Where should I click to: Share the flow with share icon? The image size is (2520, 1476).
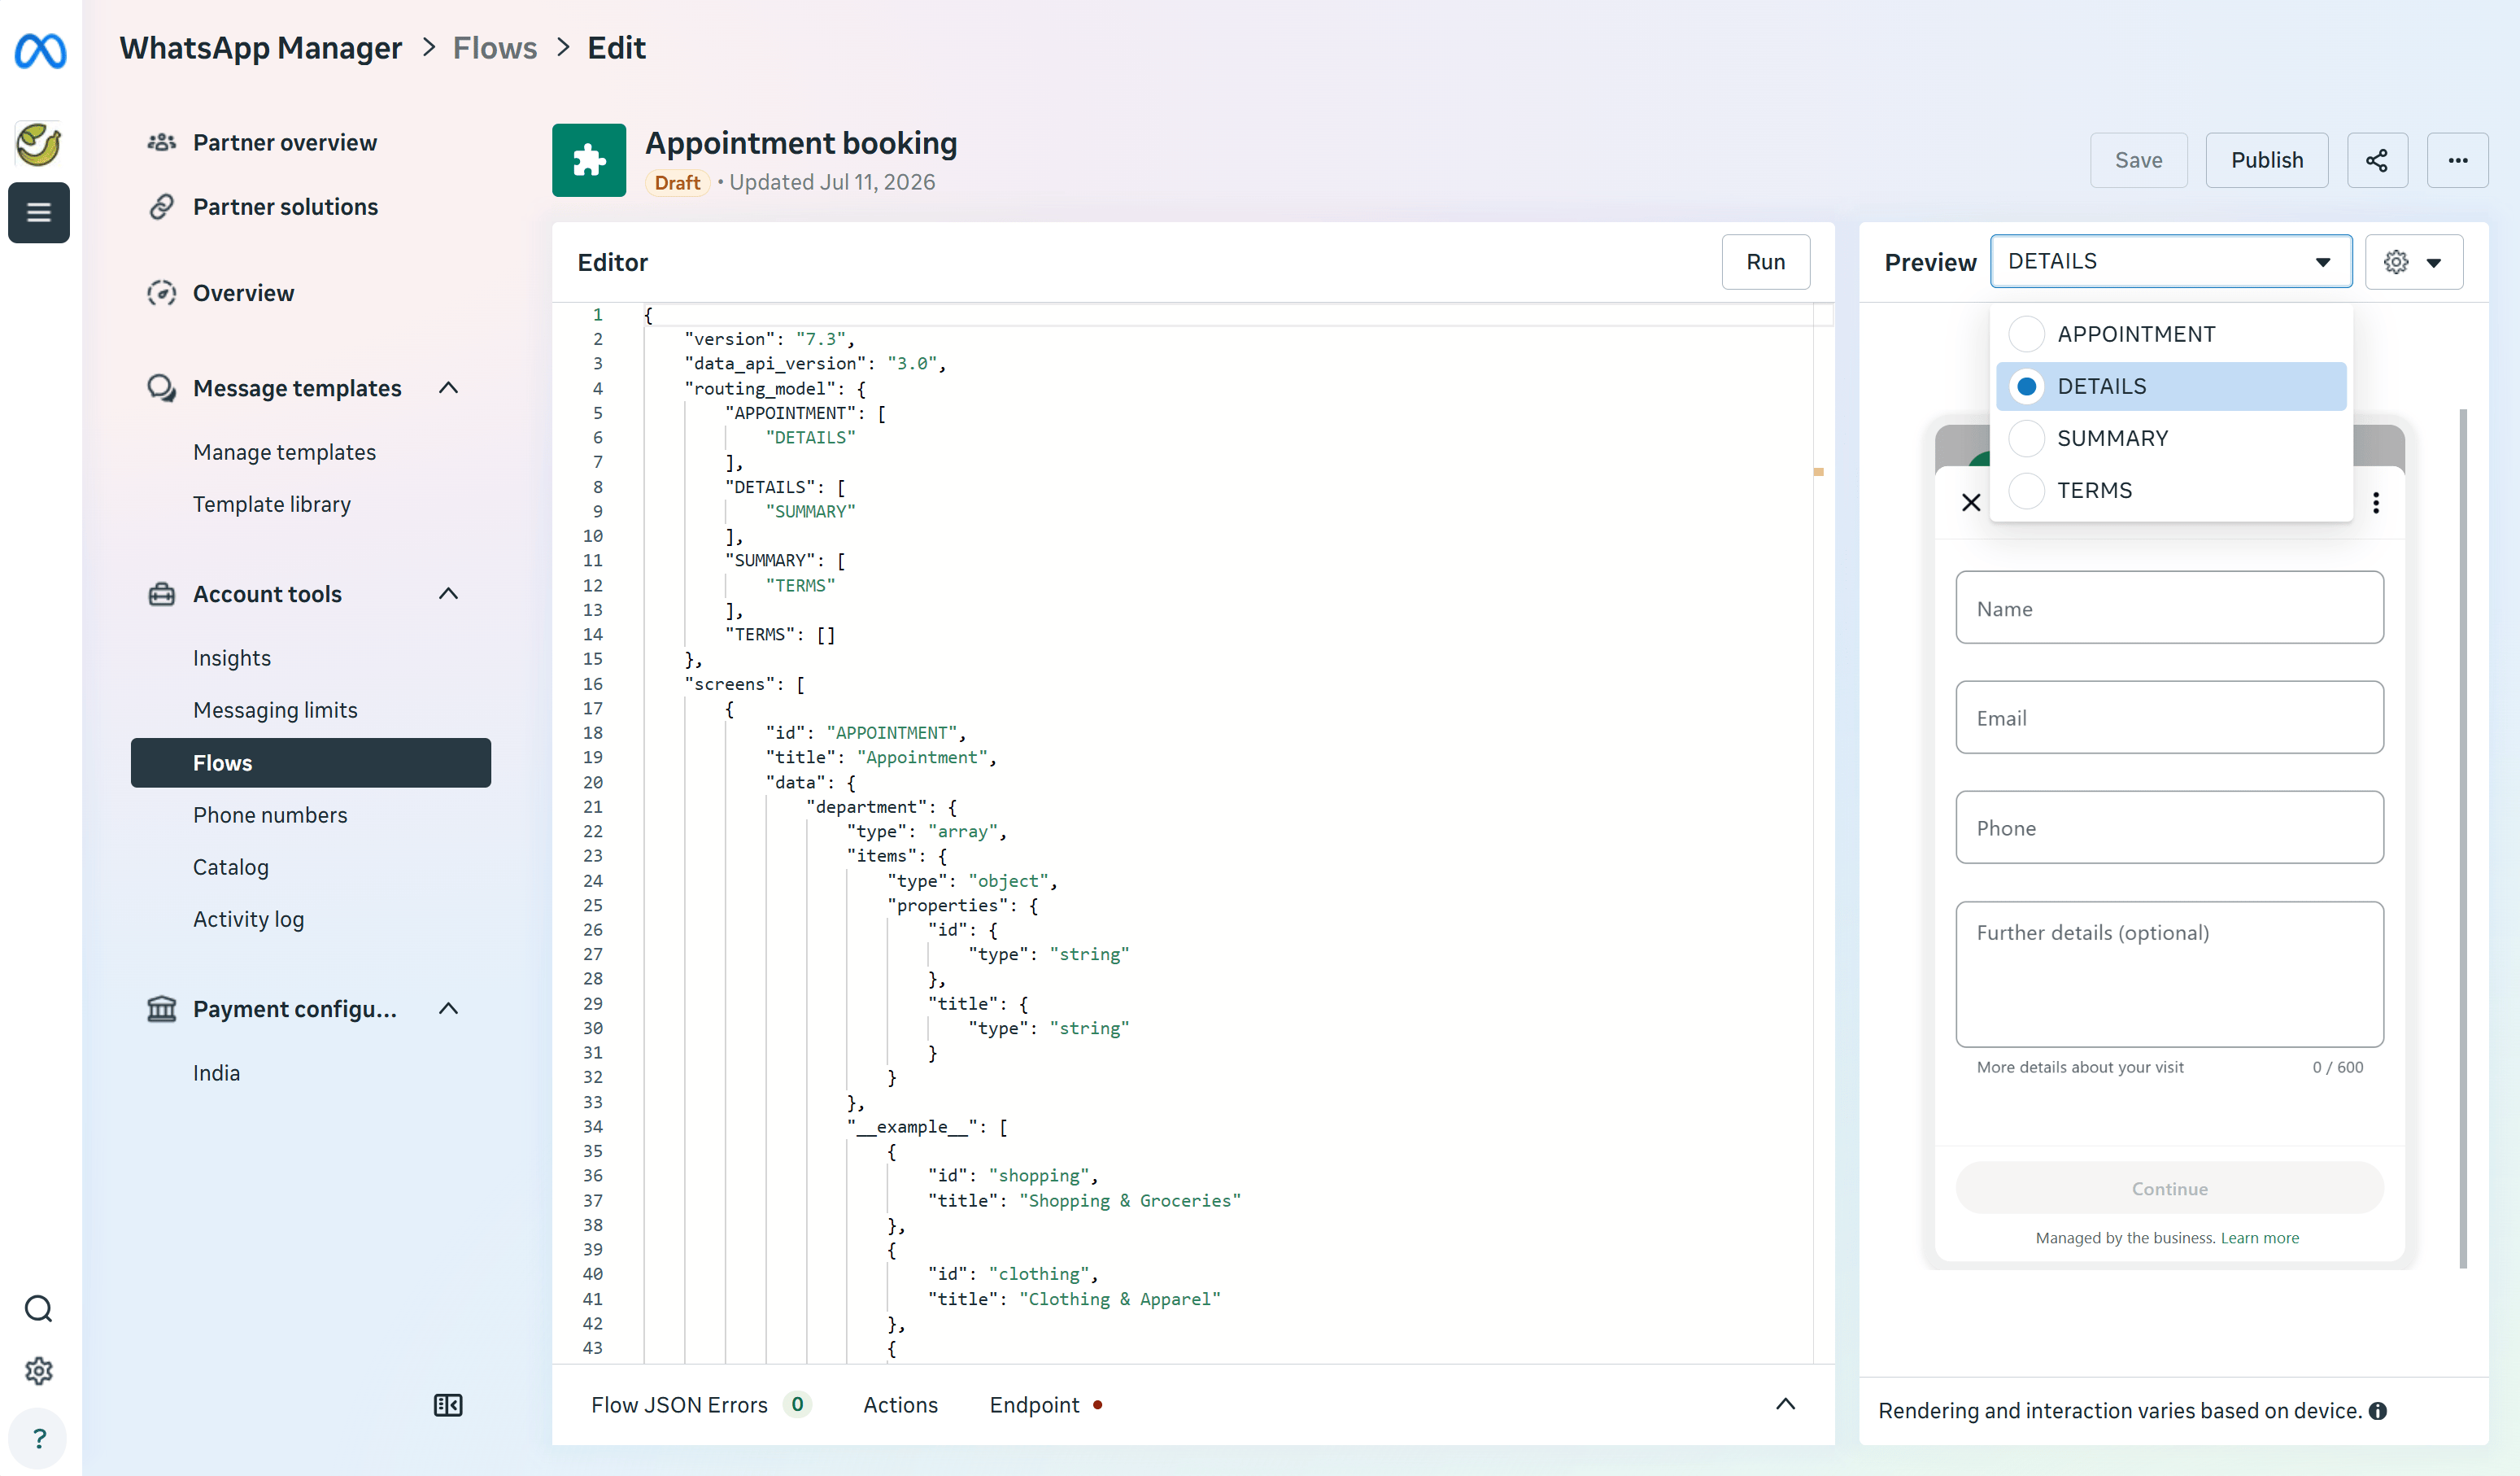click(x=2377, y=160)
